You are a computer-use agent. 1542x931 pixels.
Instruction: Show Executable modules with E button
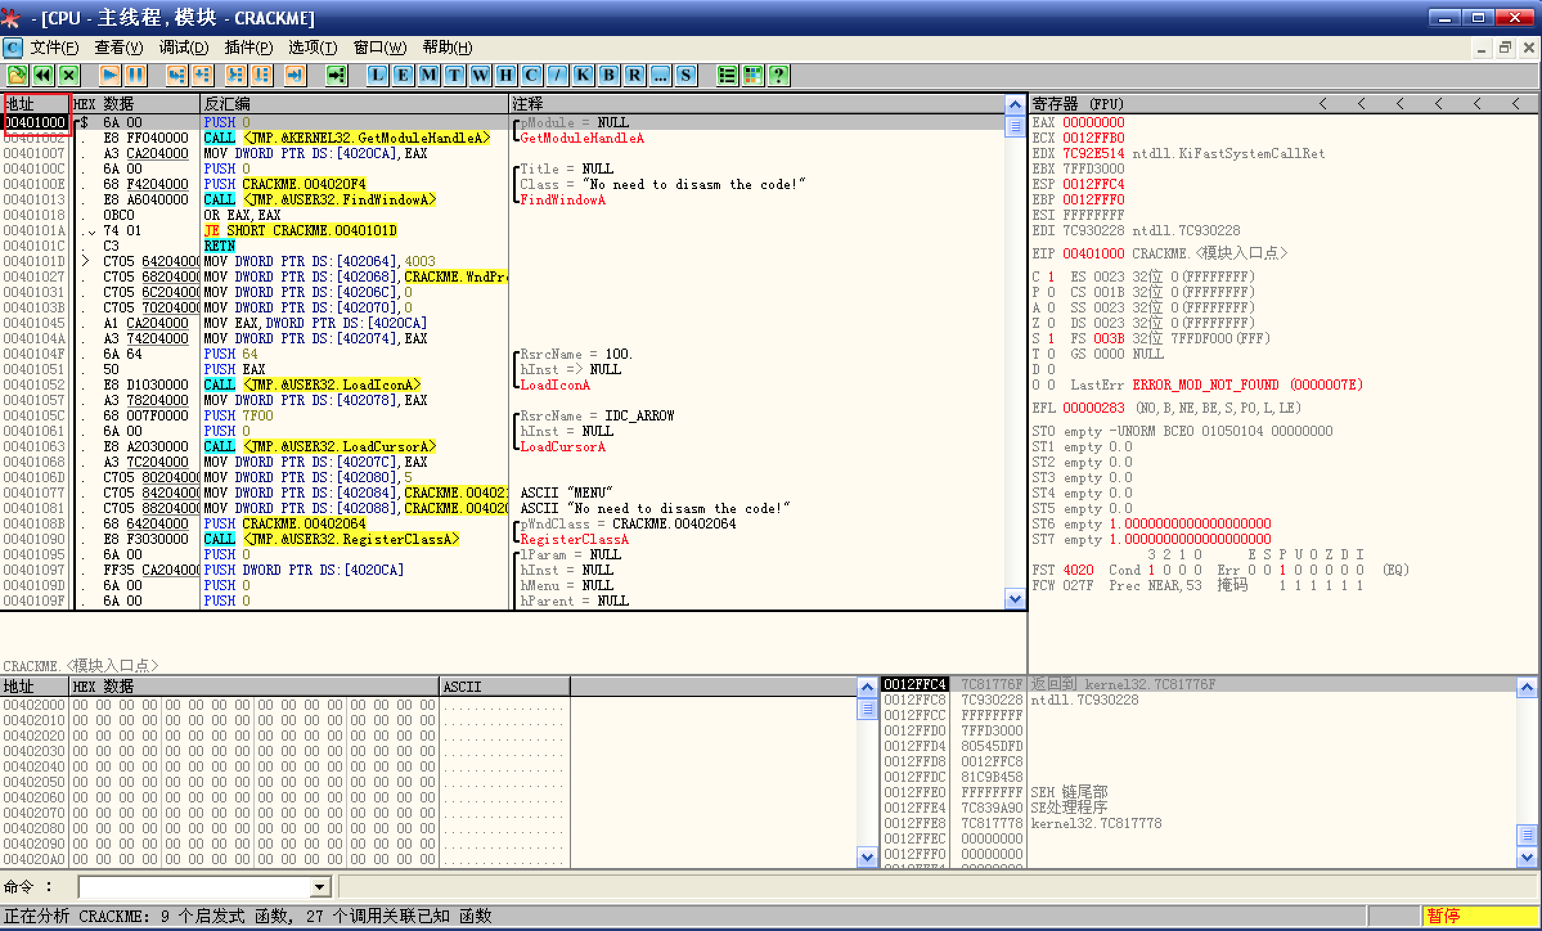(403, 76)
